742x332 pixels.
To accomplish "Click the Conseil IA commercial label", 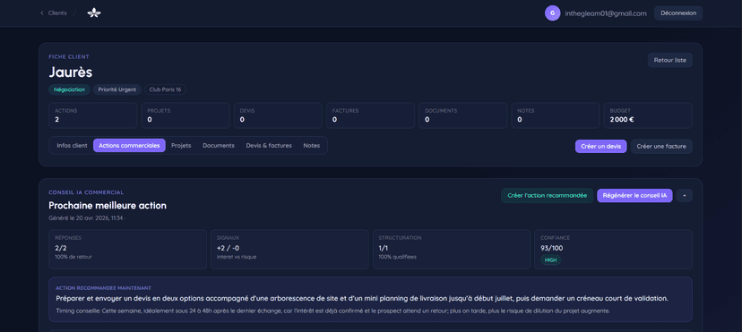I will coord(86,192).
